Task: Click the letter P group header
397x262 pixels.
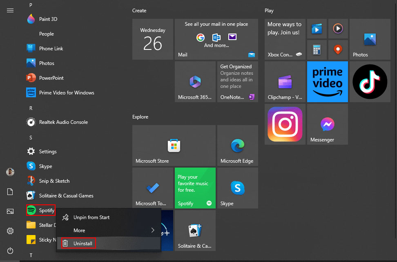Action: click(x=31, y=5)
